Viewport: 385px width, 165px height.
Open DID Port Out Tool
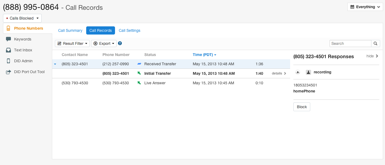29,72
